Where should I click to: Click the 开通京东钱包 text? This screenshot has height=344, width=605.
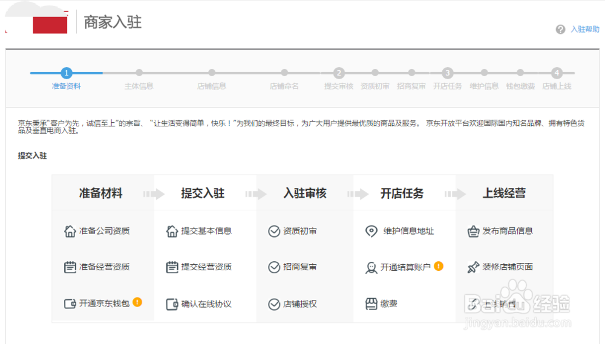pos(104,303)
